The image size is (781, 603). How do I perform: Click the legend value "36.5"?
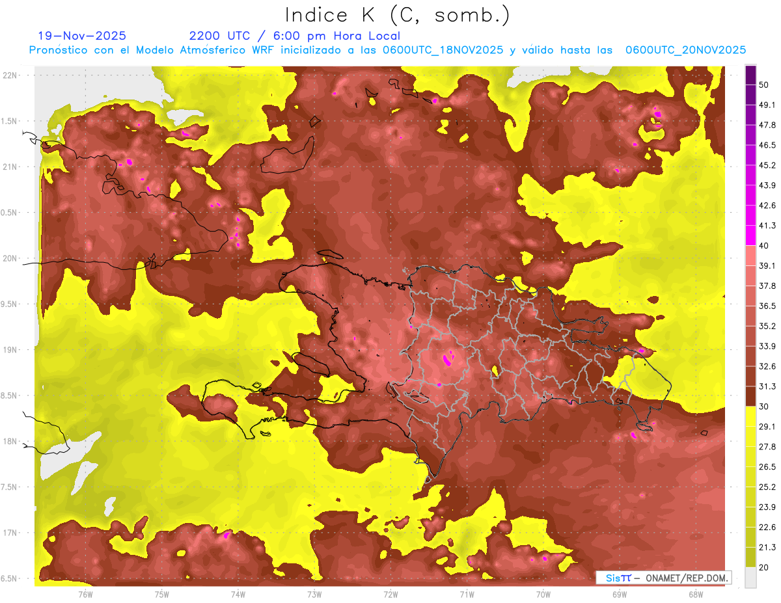click(767, 306)
